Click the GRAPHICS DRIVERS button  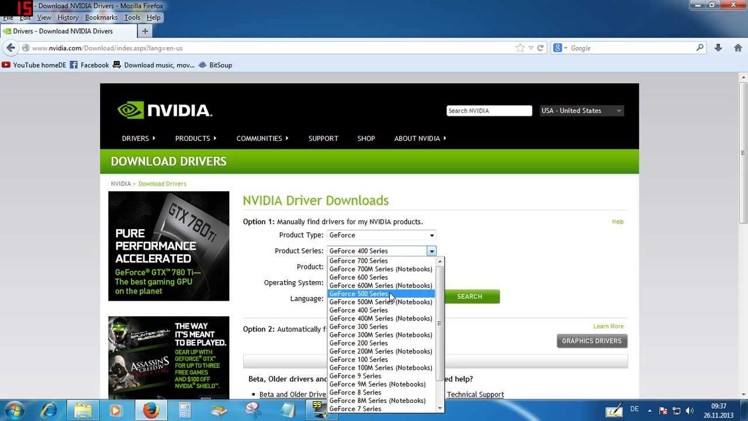coord(592,341)
